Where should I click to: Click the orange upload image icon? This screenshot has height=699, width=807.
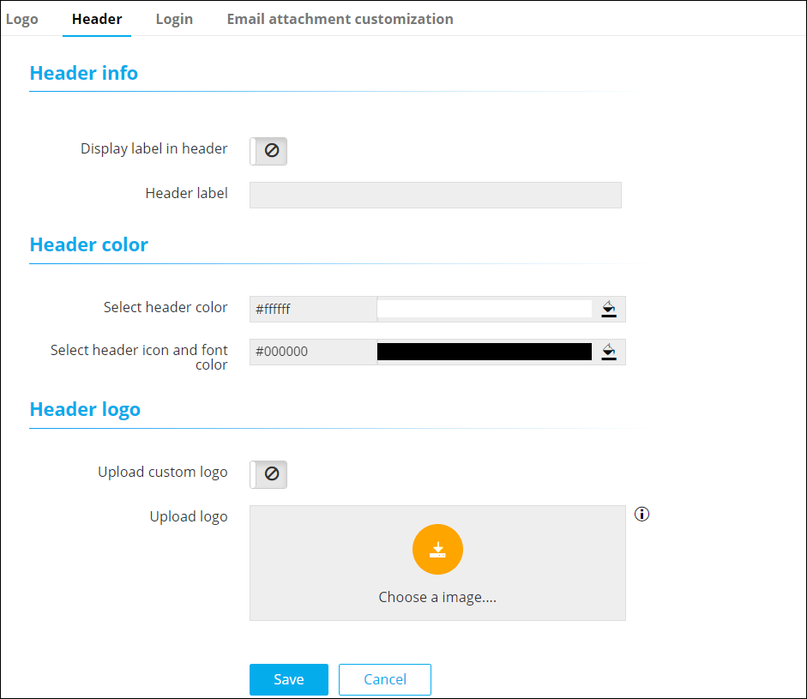437,549
